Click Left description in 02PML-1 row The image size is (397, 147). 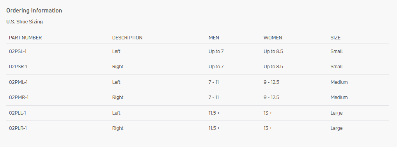[x=116, y=82]
